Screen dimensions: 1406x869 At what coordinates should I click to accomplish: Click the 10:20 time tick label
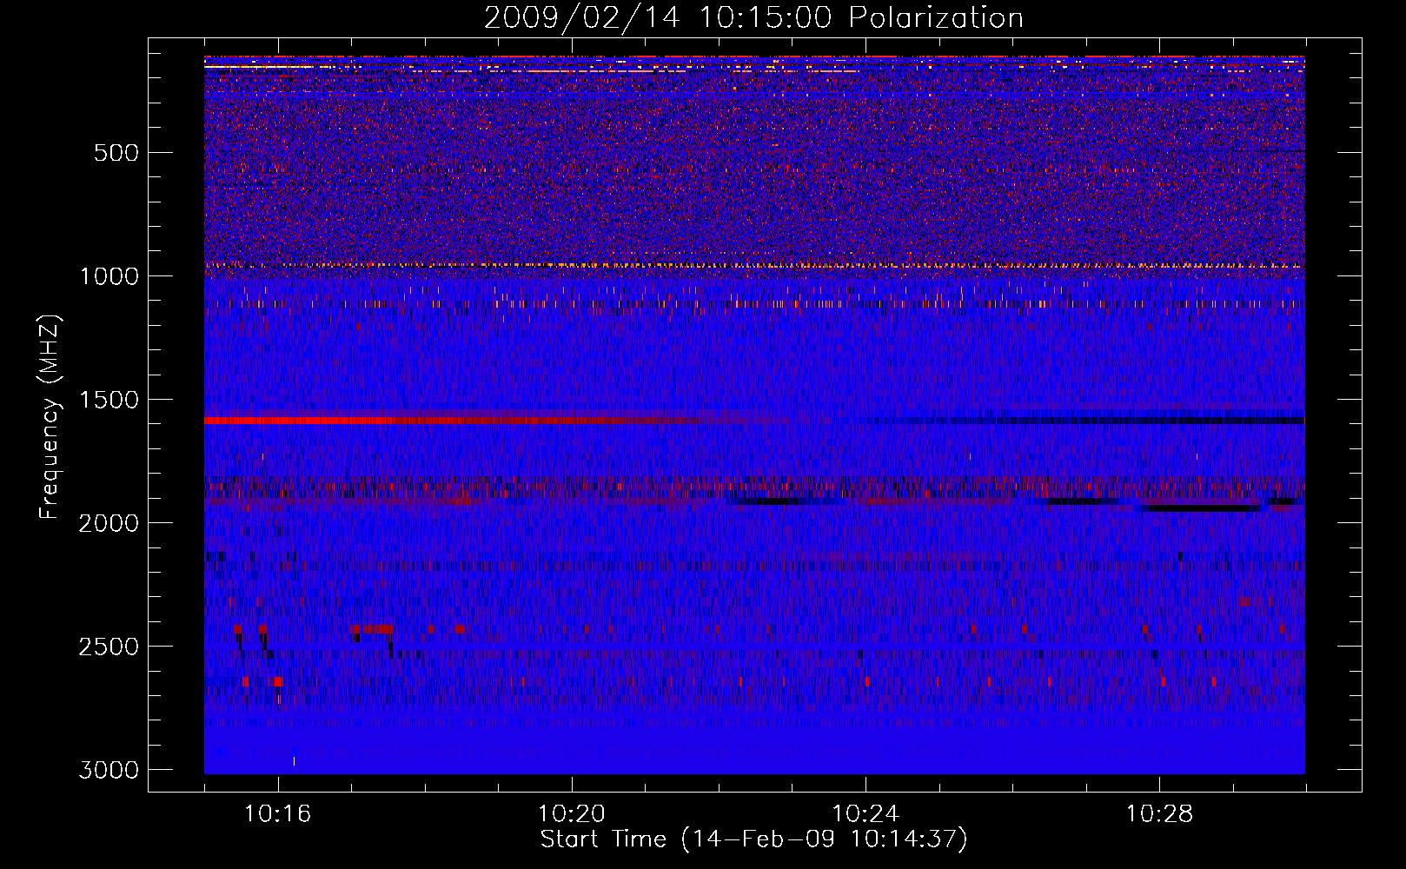tap(572, 814)
